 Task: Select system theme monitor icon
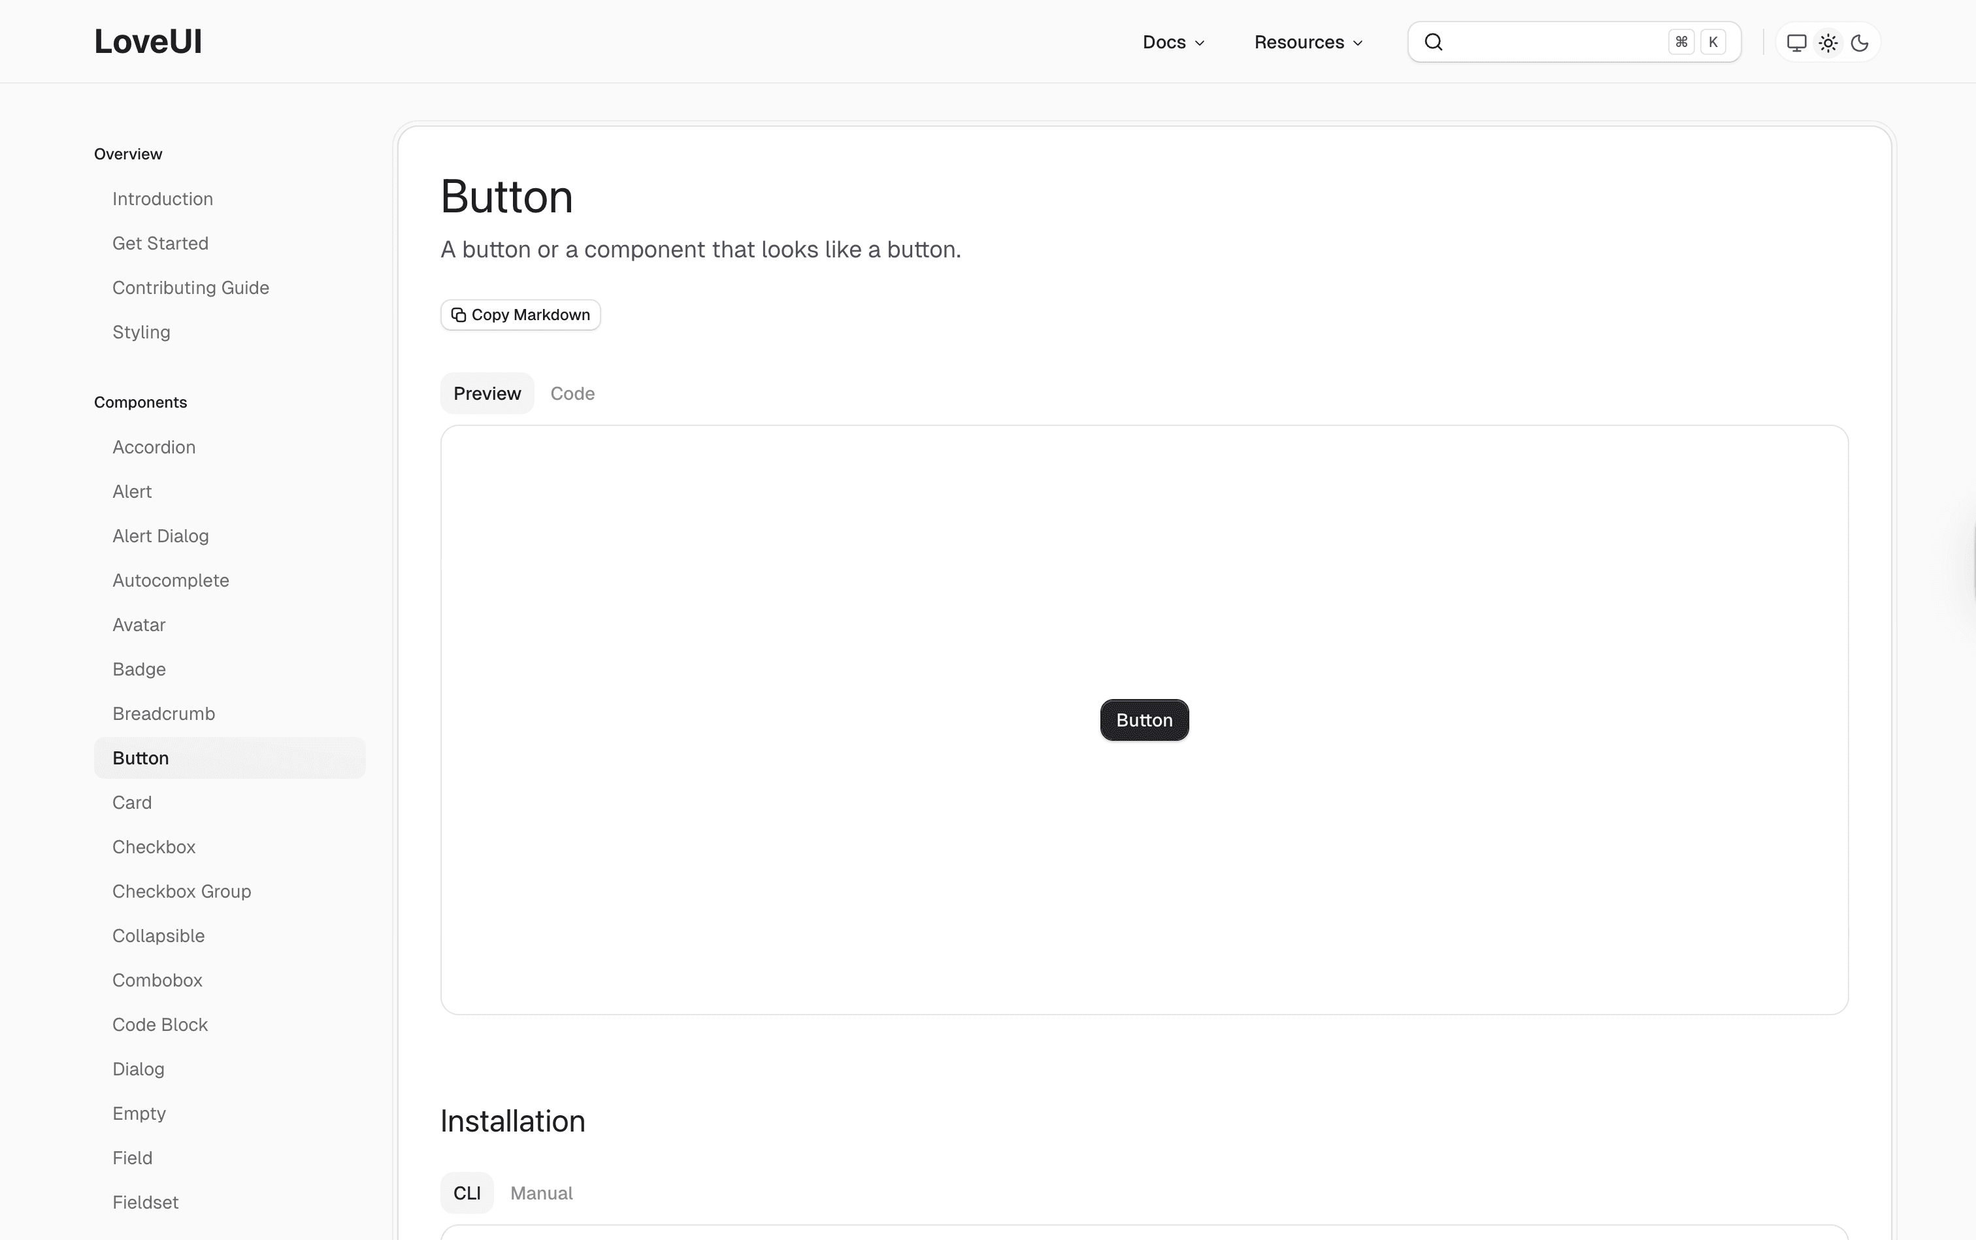point(1796,42)
